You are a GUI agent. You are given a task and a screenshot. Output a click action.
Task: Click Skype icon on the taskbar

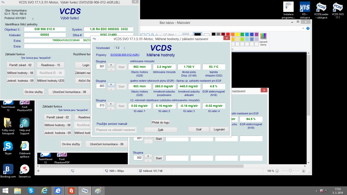[31, 190]
